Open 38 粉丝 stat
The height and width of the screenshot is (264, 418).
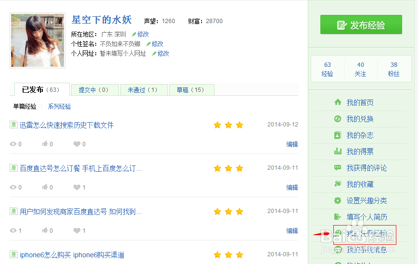pyautogui.click(x=394, y=69)
